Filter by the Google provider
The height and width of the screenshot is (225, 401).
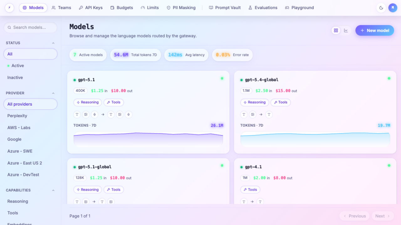pyautogui.click(x=30, y=139)
